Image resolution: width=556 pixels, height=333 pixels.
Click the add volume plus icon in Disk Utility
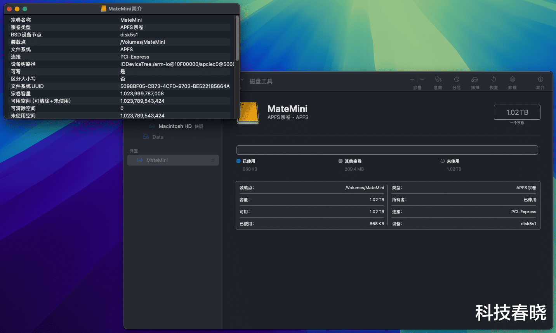coord(412,79)
